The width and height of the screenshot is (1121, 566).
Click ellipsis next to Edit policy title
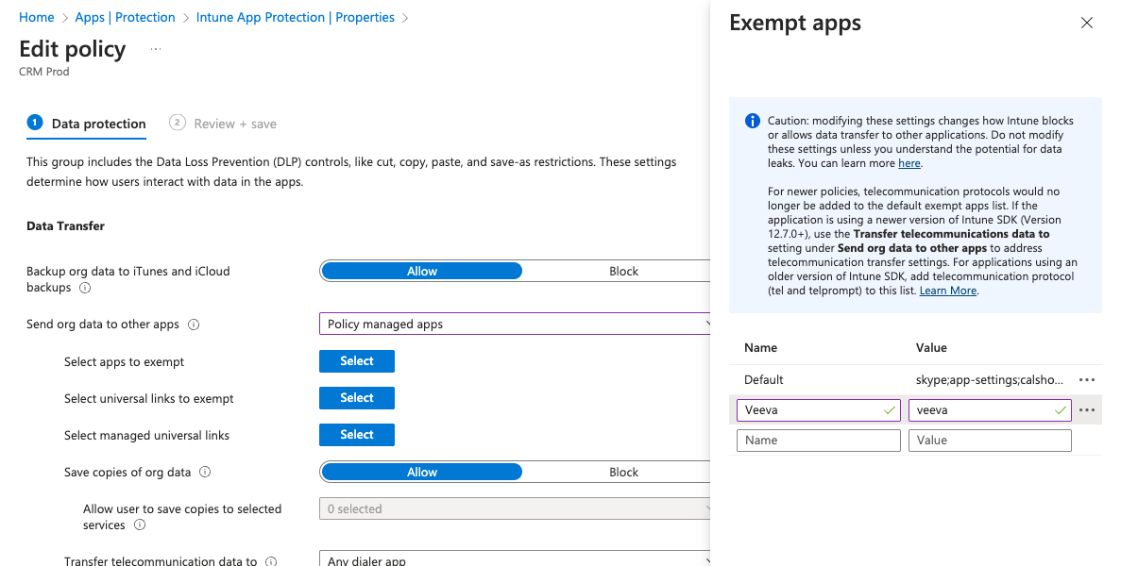[155, 49]
